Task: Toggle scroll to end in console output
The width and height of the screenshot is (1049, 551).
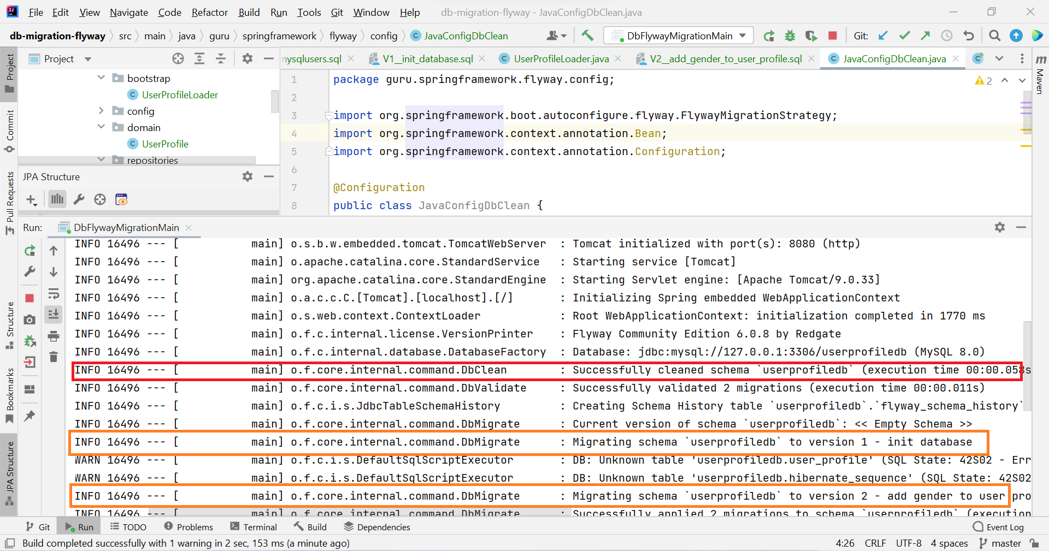Action: pos(53,314)
